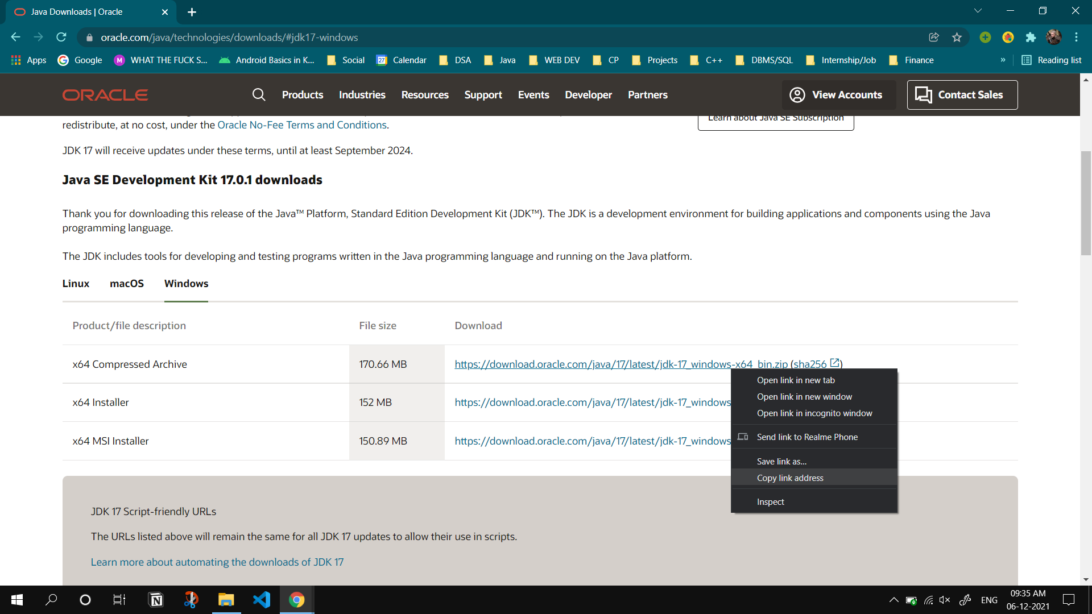Viewport: 1092px width, 614px height.
Task: Open the Industries menu
Action: [362, 95]
